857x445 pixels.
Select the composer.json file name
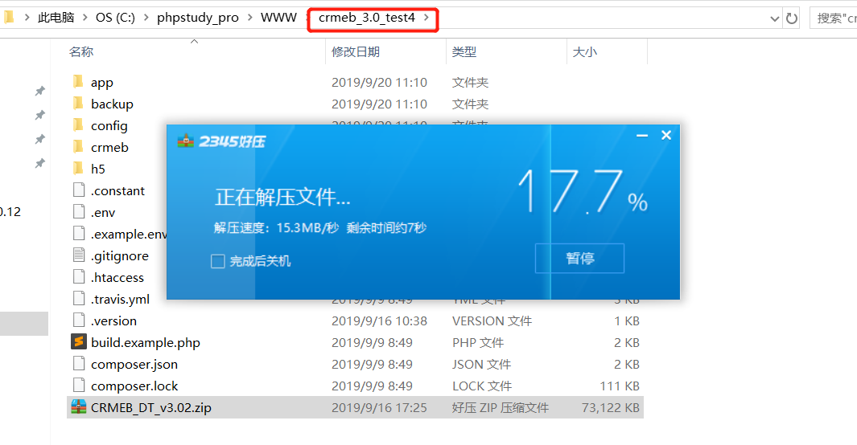pyautogui.click(x=134, y=365)
